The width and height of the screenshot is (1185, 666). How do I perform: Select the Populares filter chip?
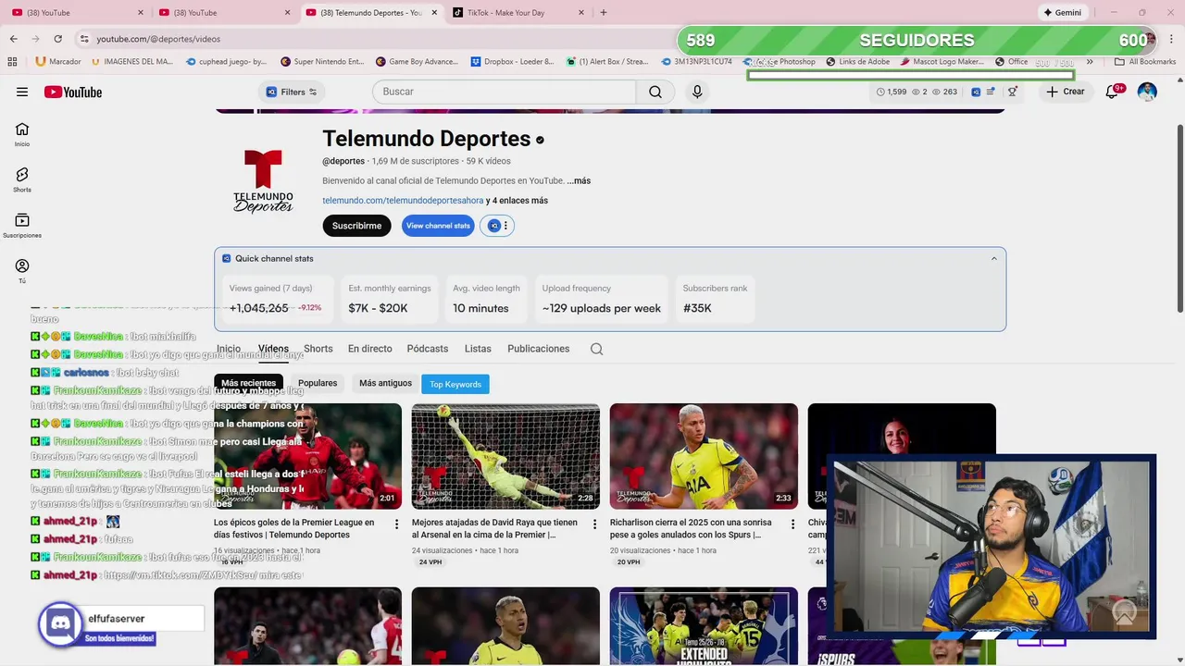(x=318, y=383)
